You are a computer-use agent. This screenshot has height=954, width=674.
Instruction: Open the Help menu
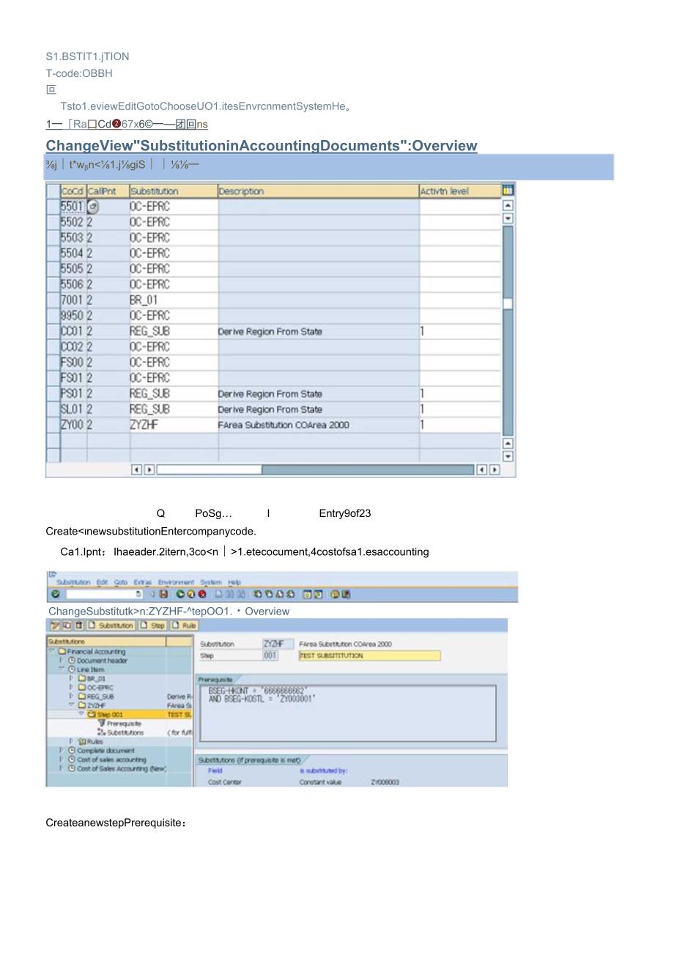point(234,582)
